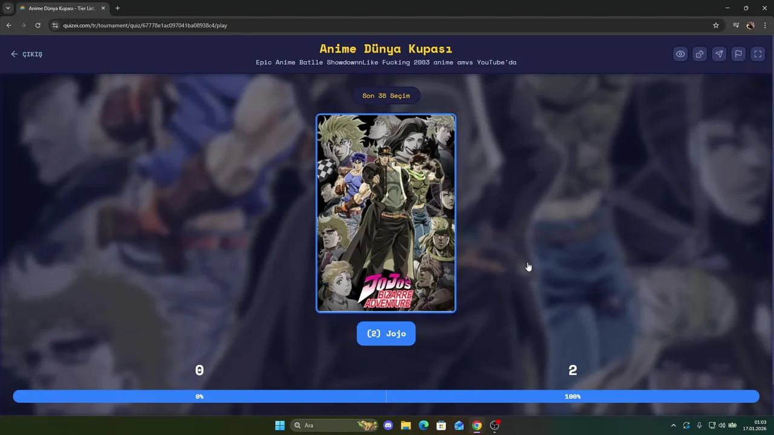Reload the page with the refresh icon
774x435 pixels.
37,25
